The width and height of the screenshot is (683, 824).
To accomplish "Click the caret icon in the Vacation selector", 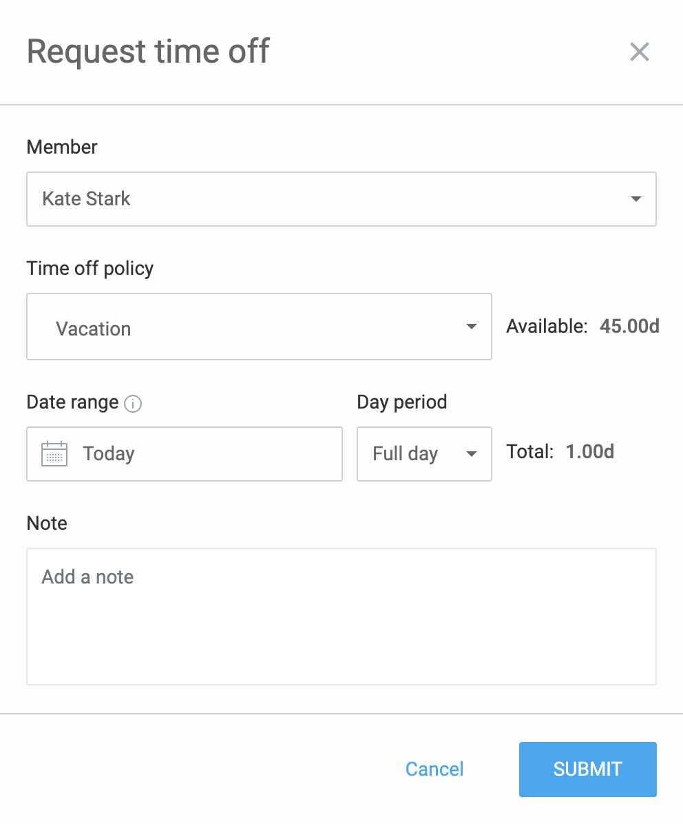I will coord(472,327).
